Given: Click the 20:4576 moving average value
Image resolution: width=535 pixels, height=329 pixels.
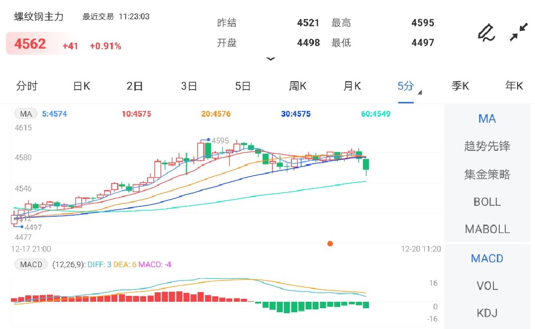Looking at the screenshot, I should pos(216,114).
